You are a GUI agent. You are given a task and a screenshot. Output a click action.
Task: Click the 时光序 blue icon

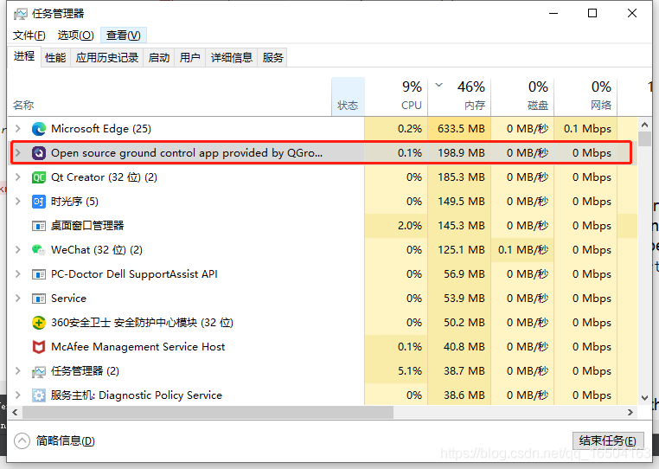[x=39, y=202]
